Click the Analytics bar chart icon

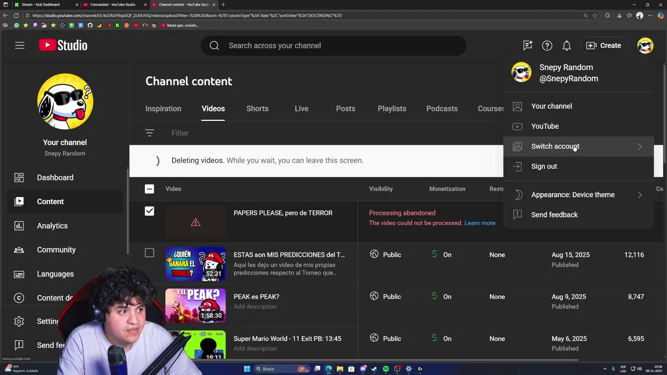coord(19,226)
